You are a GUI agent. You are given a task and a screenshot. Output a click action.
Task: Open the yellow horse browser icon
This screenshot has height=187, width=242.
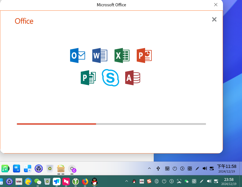coord(28,182)
